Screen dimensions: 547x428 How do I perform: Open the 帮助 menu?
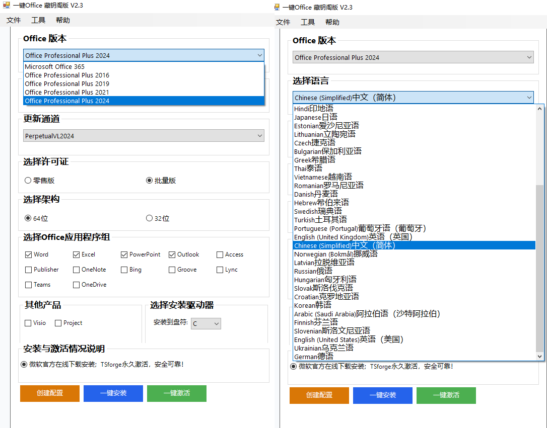click(x=62, y=20)
